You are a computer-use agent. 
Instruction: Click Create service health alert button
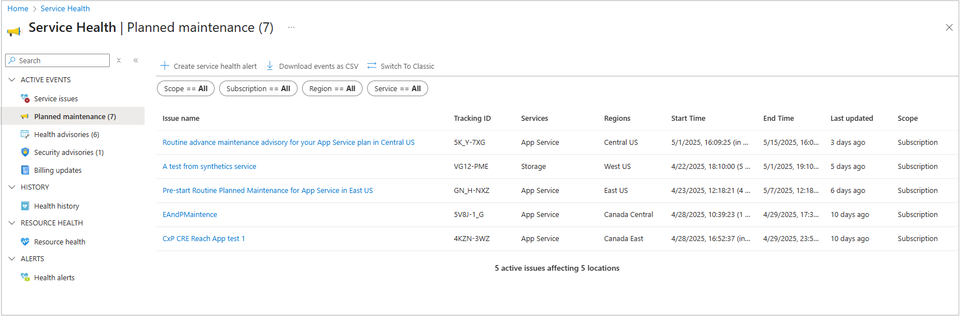209,66
